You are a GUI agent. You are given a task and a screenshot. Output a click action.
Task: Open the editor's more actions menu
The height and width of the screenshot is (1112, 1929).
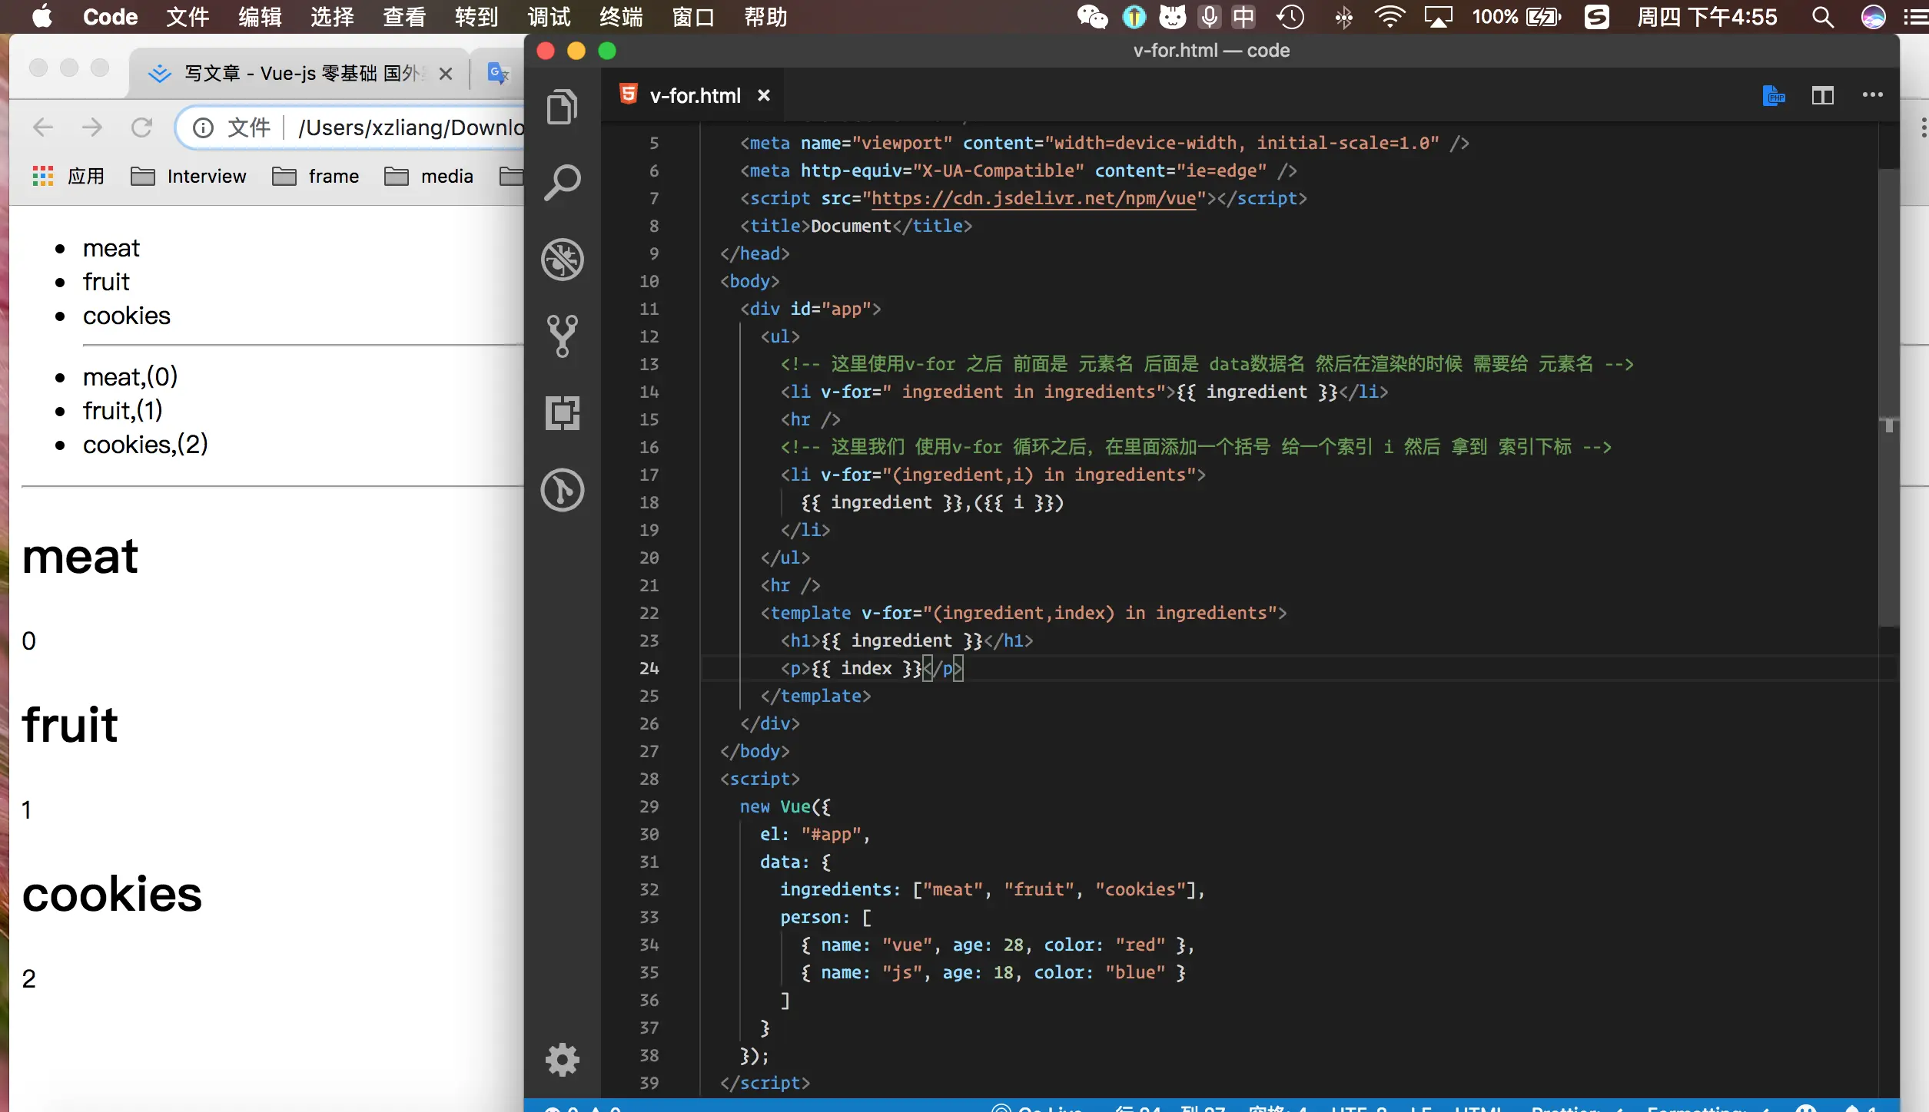1872,95
